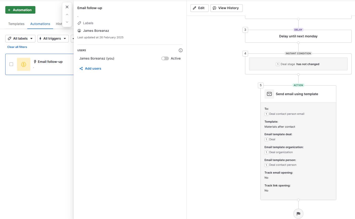Click the finish flag icon at workflow end

[x=298, y=214]
